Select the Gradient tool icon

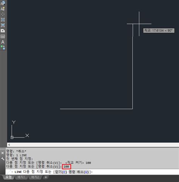pos(3,25)
